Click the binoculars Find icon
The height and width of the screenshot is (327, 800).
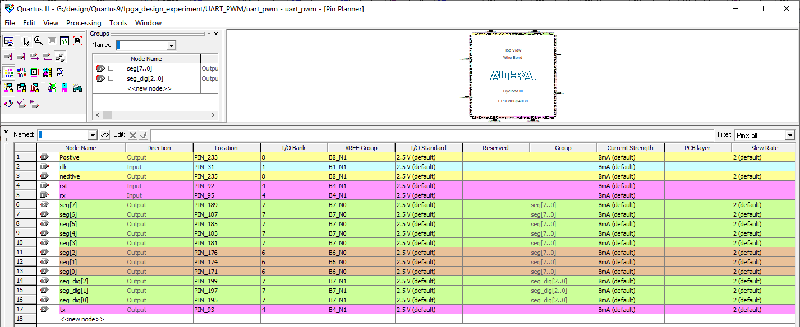click(77, 88)
